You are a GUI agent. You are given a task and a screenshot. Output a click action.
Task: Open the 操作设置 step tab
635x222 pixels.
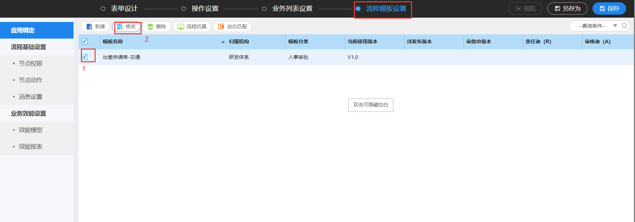pyautogui.click(x=205, y=9)
